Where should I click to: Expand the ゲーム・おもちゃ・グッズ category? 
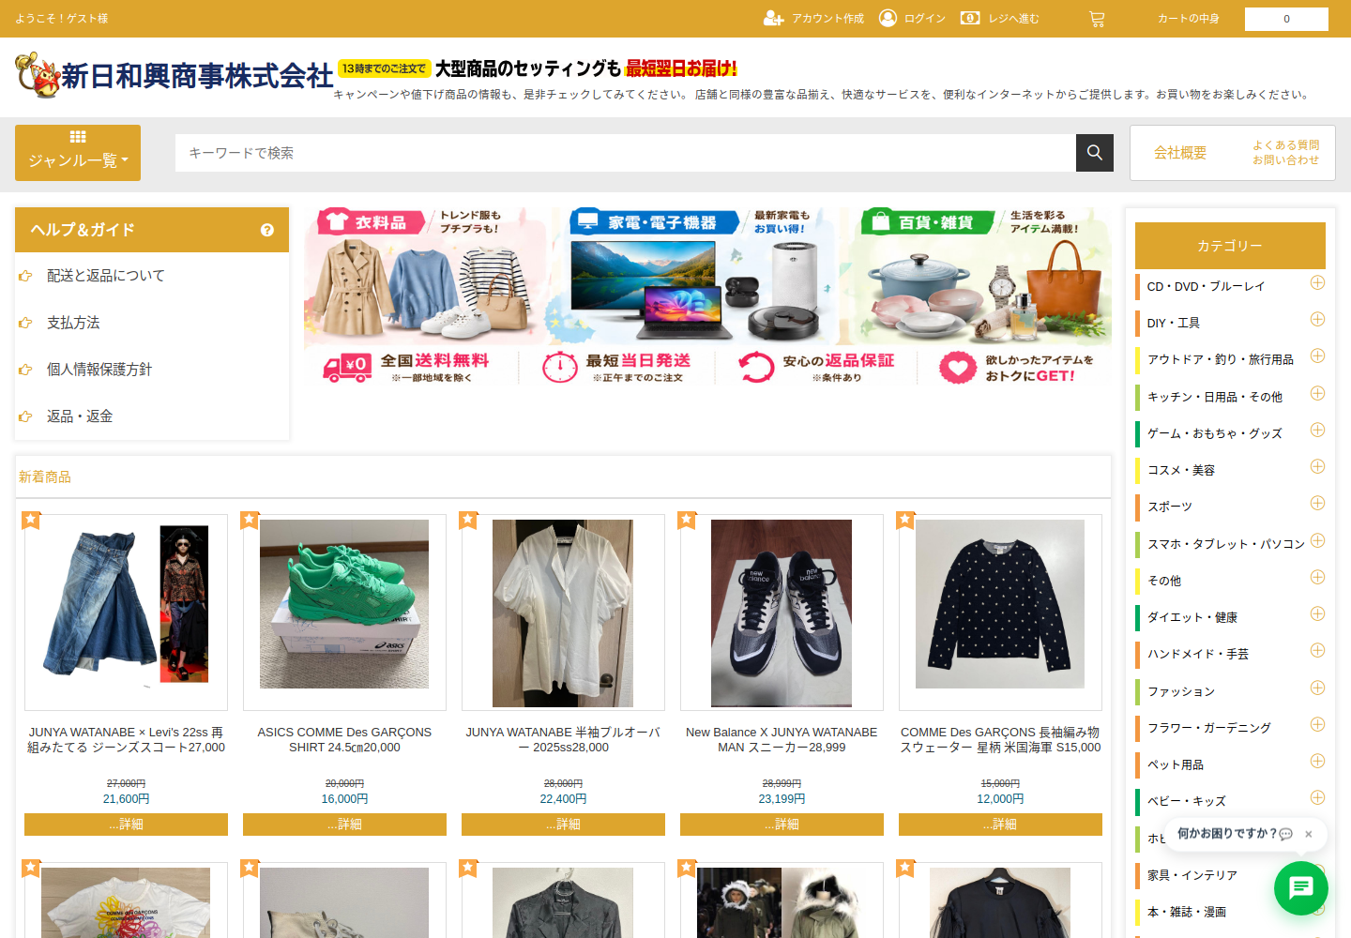pyautogui.click(x=1317, y=430)
